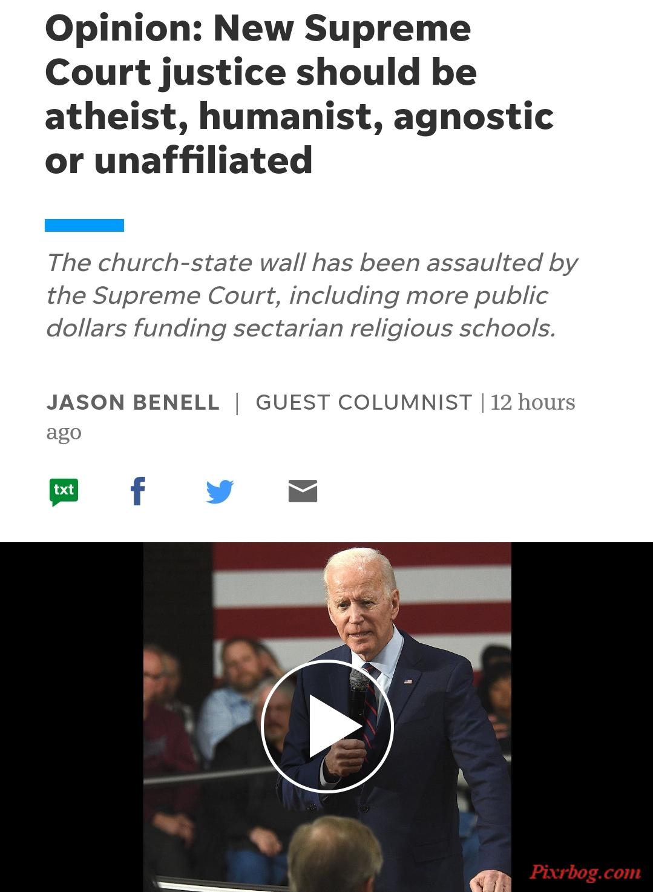653x892 pixels.
Task: Share the article on Facebook
Action: click(138, 491)
